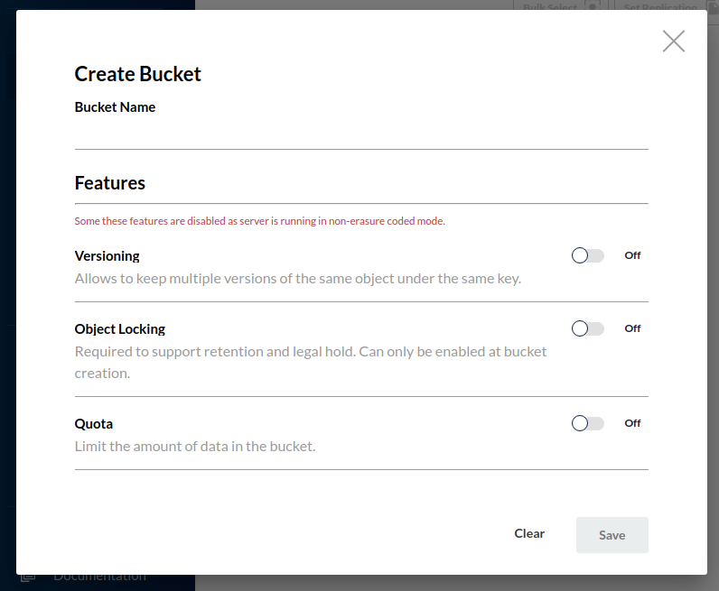Viewport: 719px width, 591px height.
Task: Click the Object Locking feature label
Action: [x=119, y=329]
